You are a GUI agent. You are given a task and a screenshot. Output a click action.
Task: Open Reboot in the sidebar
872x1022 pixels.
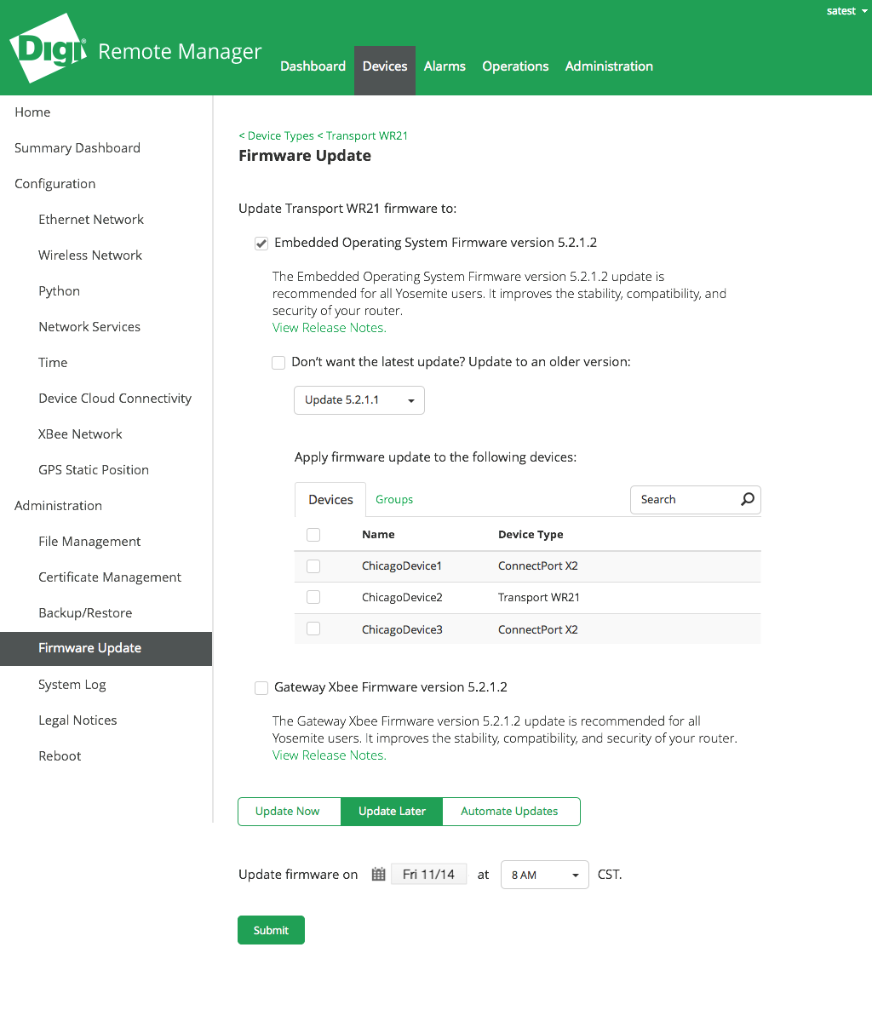coord(60,756)
